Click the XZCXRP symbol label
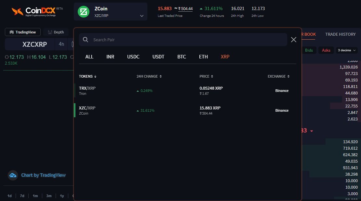The width and height of the screenshot is (361, 201). (x=34, y=44)
